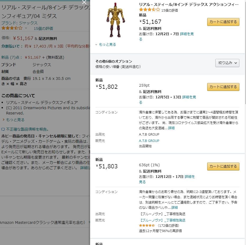
Task: Open the 絞り込み filter dropdown
Action: tap(227, 63)
